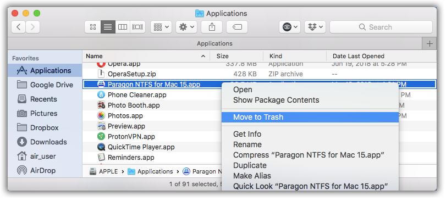Click the Share toolbar button
This screenshot has width=446, height=201.
[x=212, y=27]
